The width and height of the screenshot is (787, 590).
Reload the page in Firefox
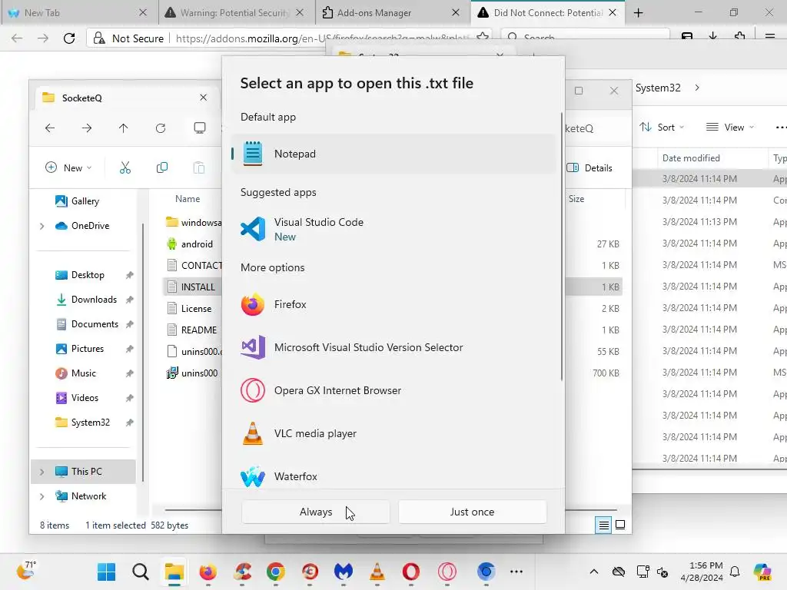[69, 38]
